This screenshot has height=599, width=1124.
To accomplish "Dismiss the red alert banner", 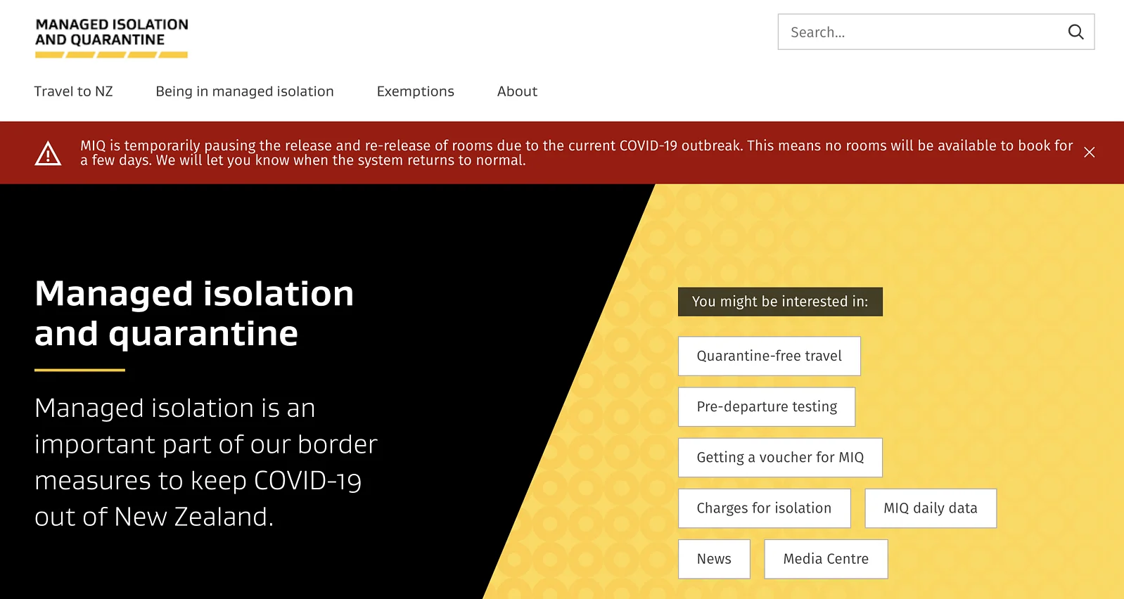I will (1089, 153).
